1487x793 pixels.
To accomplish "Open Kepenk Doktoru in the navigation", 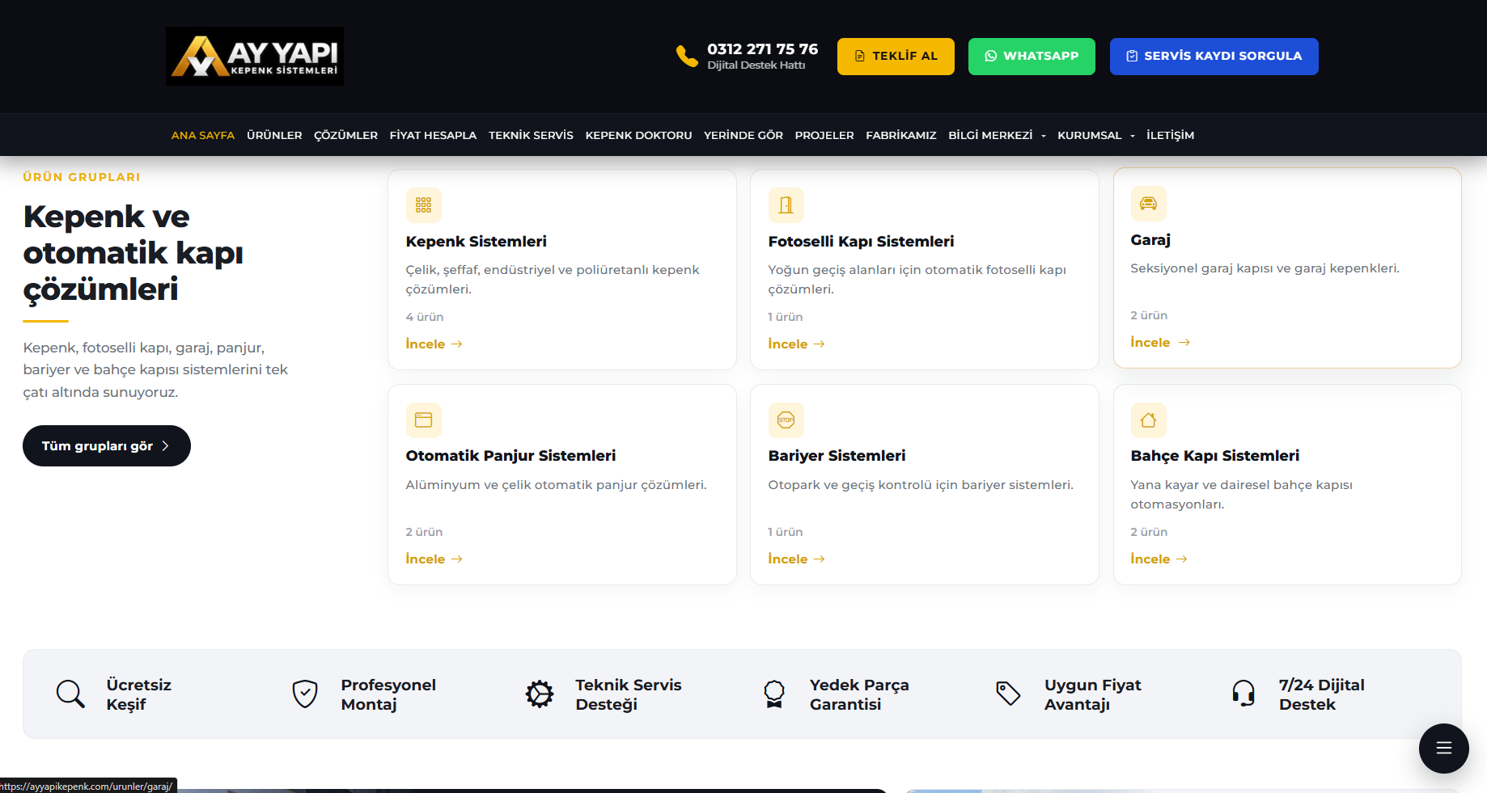I will [x=638, y=135].
